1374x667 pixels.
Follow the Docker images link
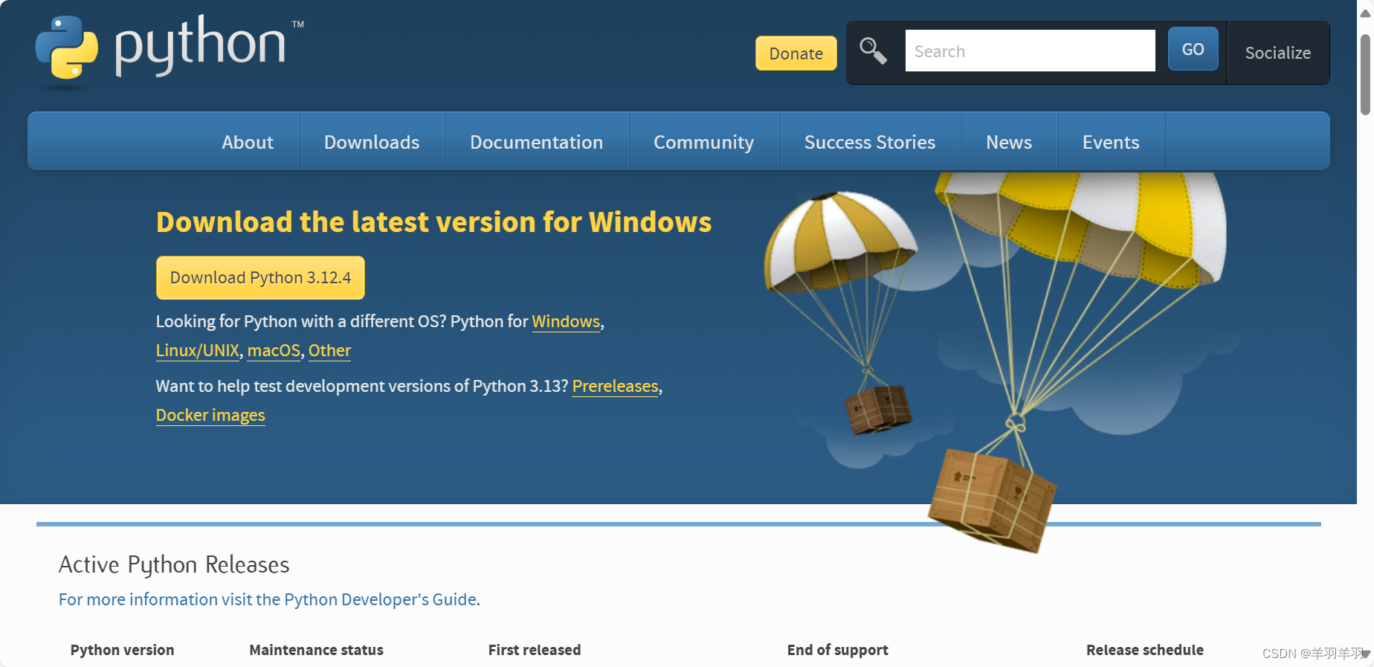point(210,415)
